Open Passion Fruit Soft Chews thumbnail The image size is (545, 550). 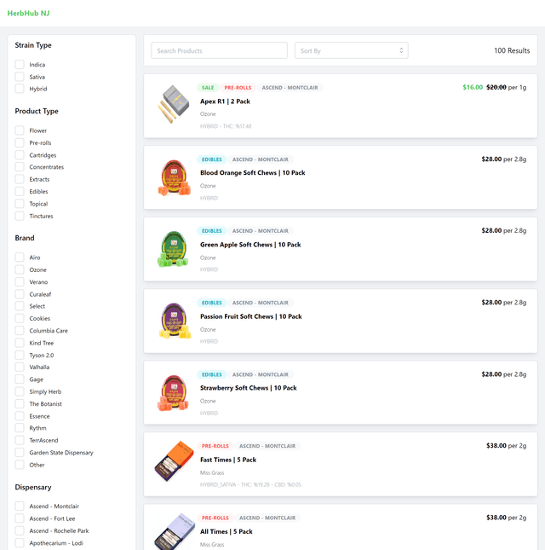click(x=174, y=321)
